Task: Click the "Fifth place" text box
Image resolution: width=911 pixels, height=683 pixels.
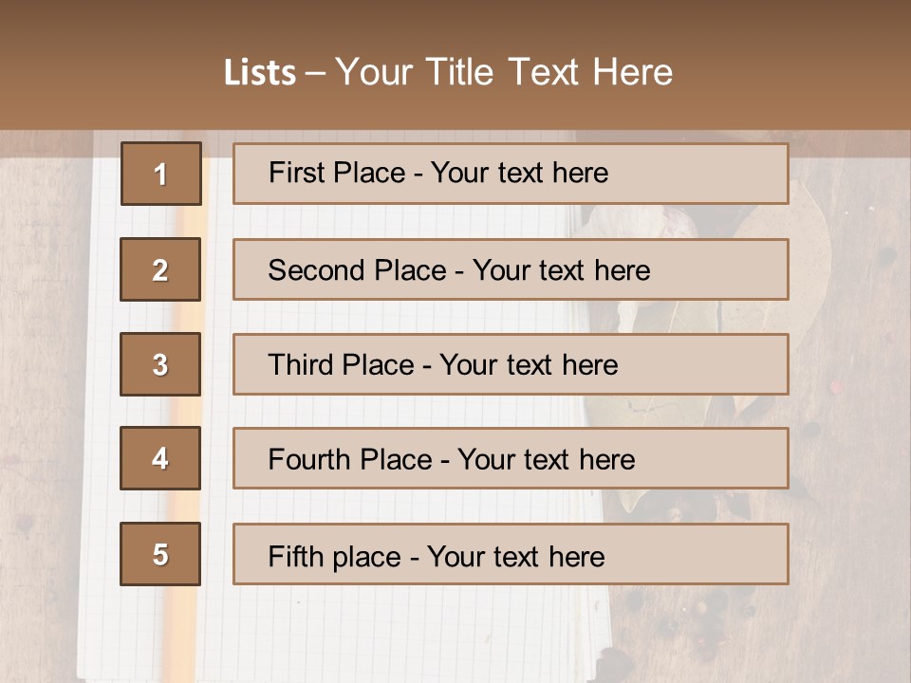Action: [511, 554]
